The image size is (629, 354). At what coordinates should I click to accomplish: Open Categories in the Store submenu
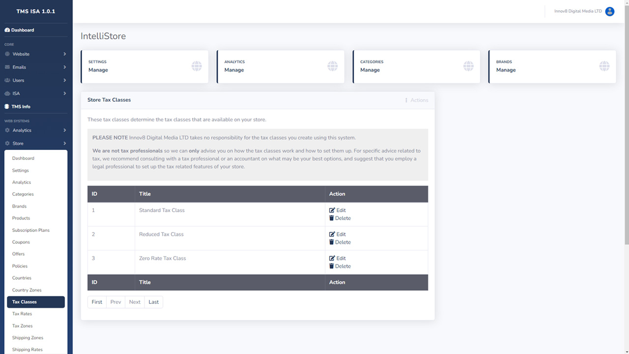pos(36,194)
